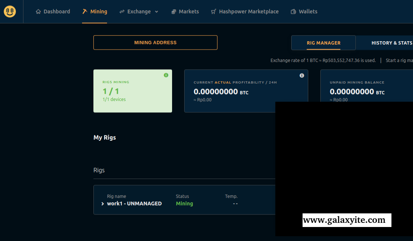Viewport: 413px width, 241px height.
Task: Click the Temp. value '--' in work1 row
Action: [235, 204]
